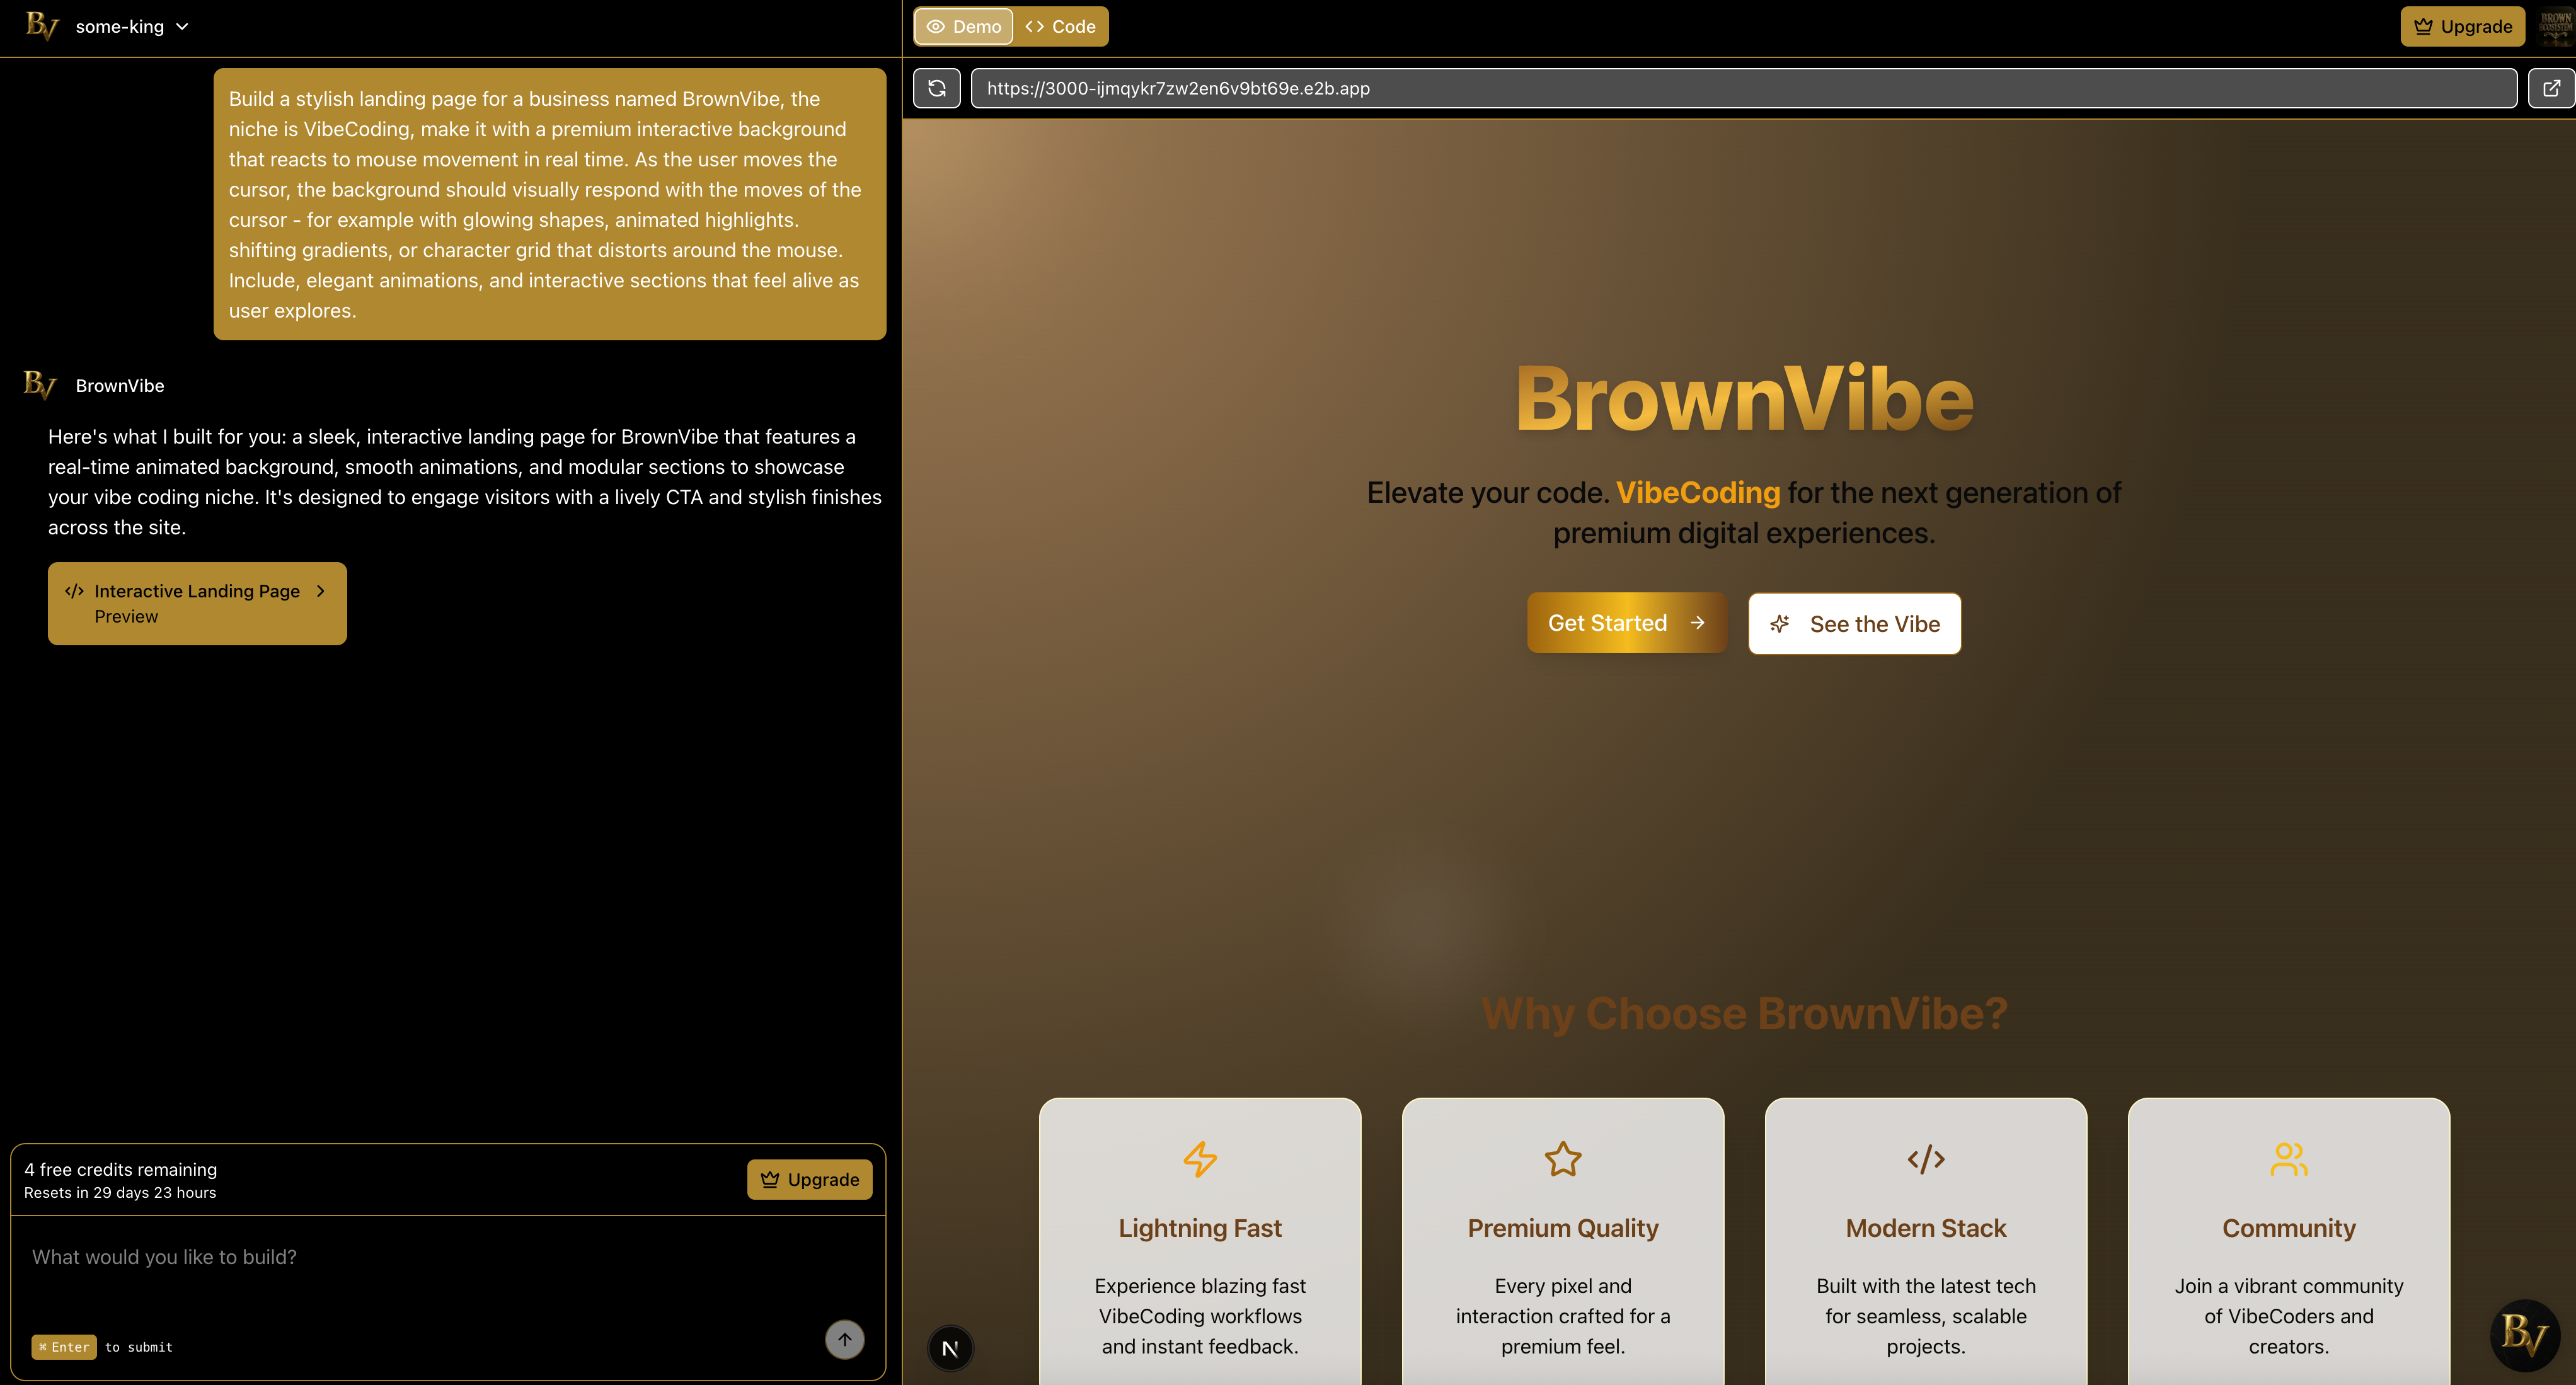Click the refresh preview icon
Viewport: 2576px width, 1385px height.
point(936,88)
